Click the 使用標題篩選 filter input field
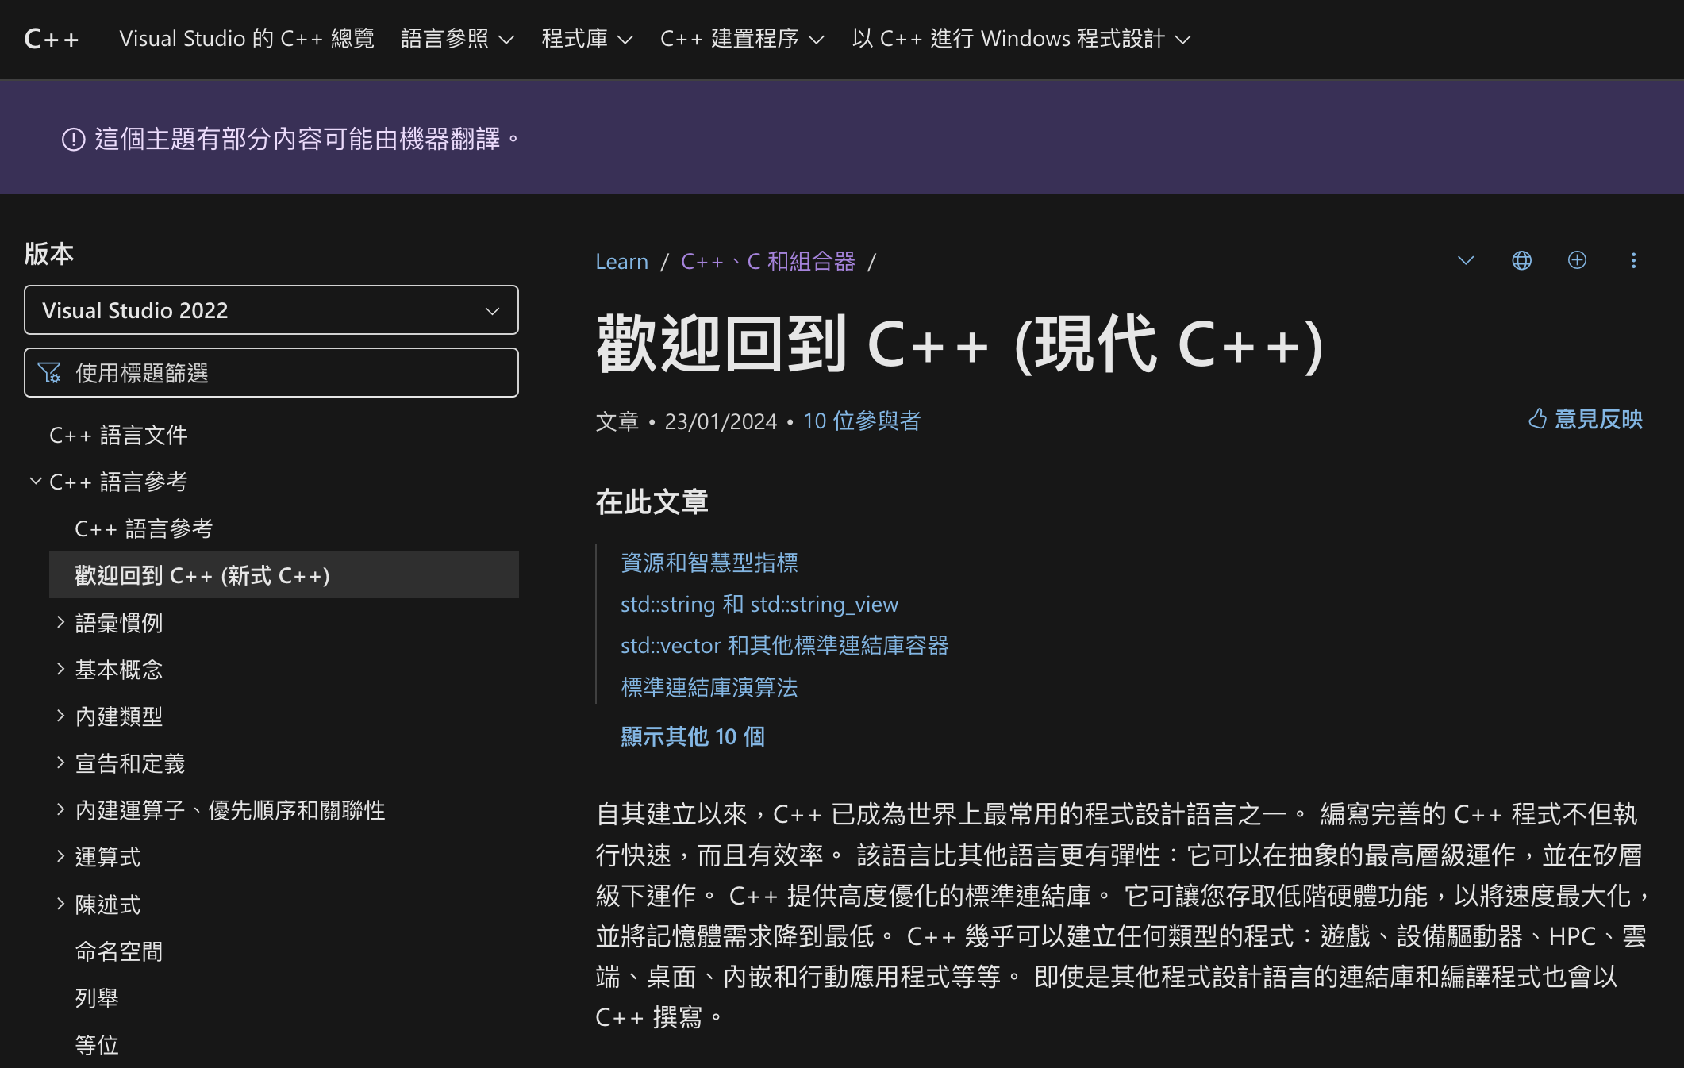 (x=271, y=373)
